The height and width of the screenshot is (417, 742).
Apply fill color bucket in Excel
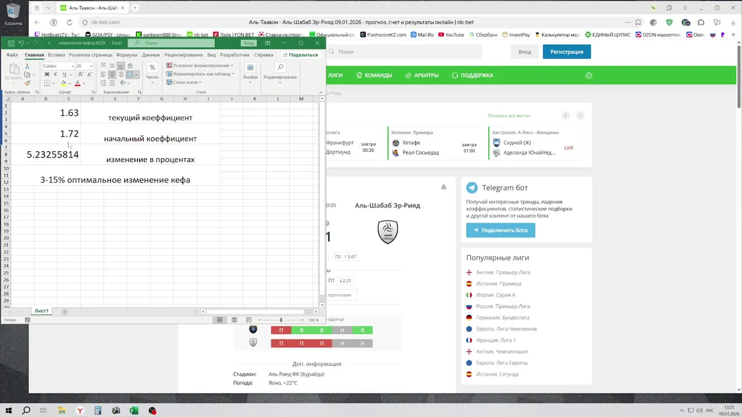(63, 83)
